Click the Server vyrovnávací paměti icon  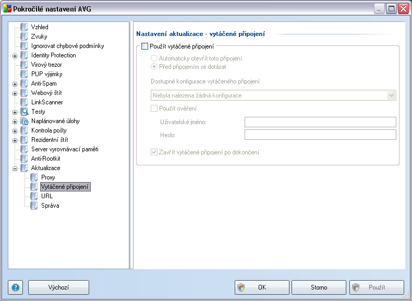(x=24, y=149)
